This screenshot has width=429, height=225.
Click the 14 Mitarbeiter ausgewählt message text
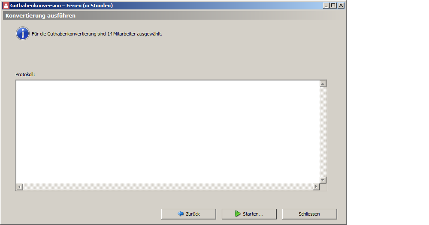[x=135, y=34]
